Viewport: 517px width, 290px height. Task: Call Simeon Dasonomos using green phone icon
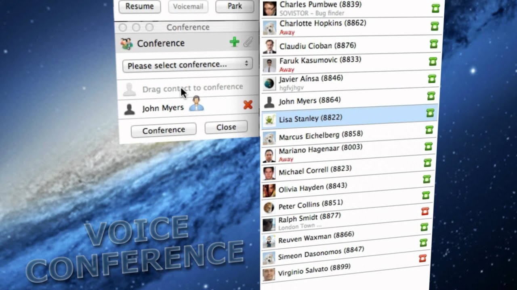[x=423, y=242]
